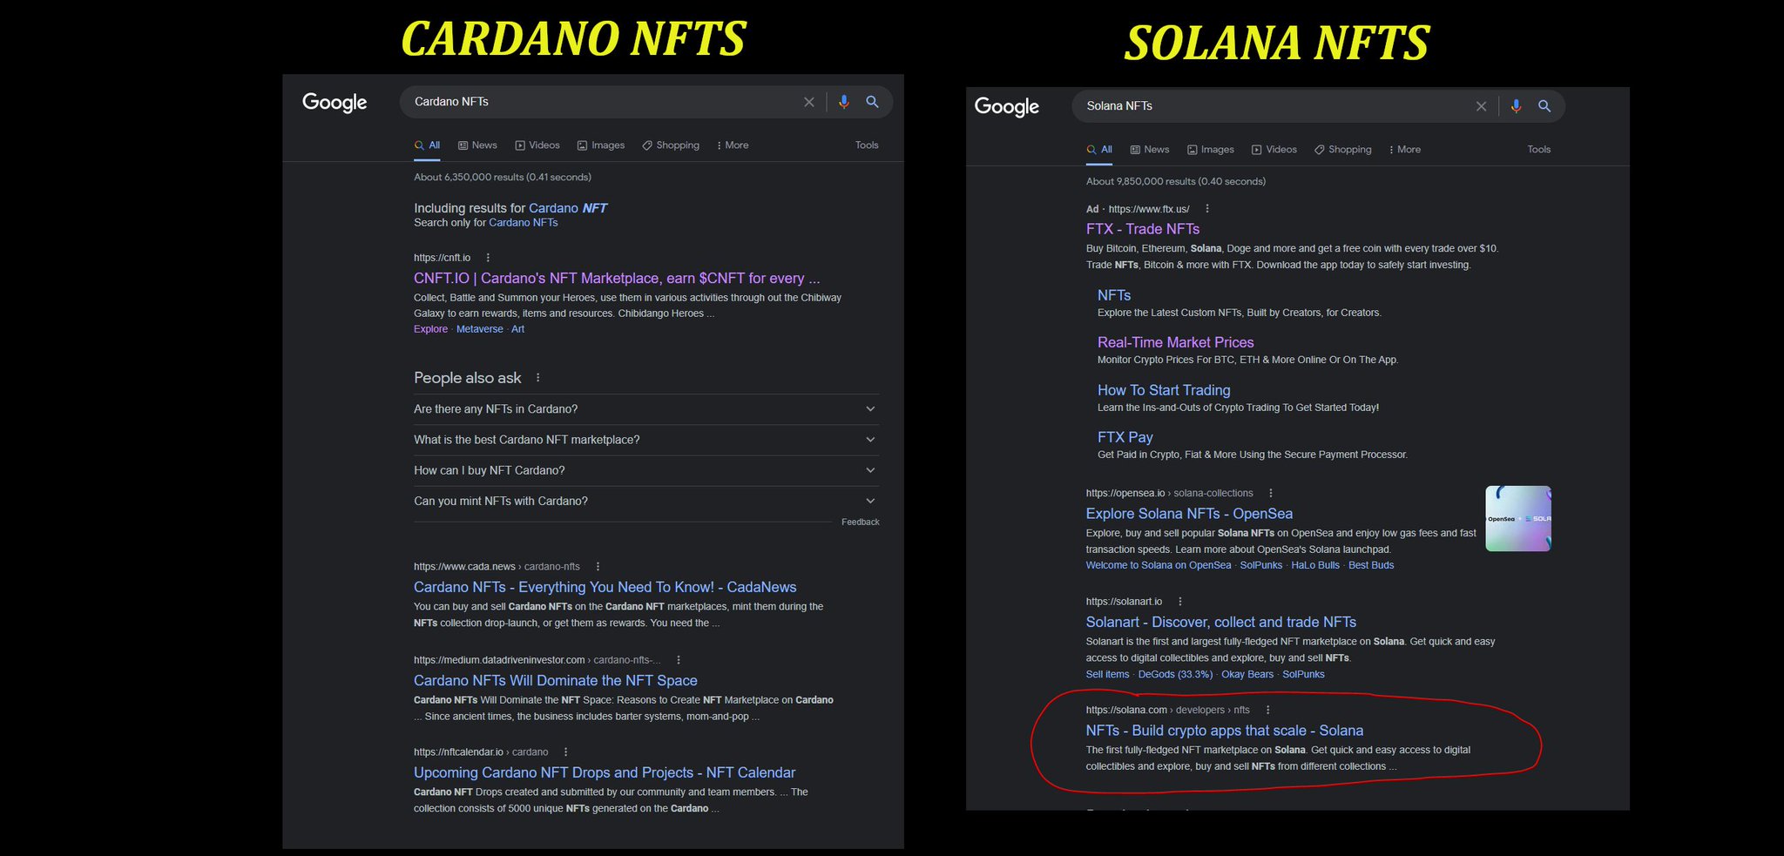Screen dimensions: 1784x856
Task: Open the More menu in the Solana search
Action: (x=1405, y=150)
